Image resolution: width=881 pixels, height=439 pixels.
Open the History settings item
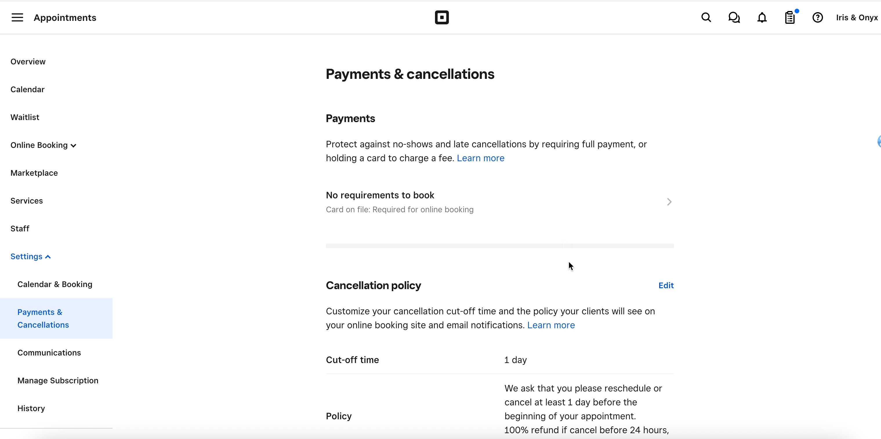click(31, 408)
